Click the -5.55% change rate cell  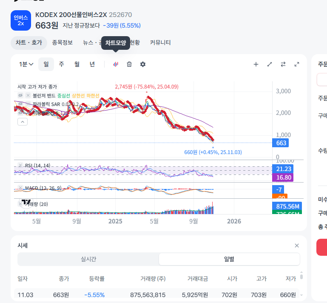(94, 295)
